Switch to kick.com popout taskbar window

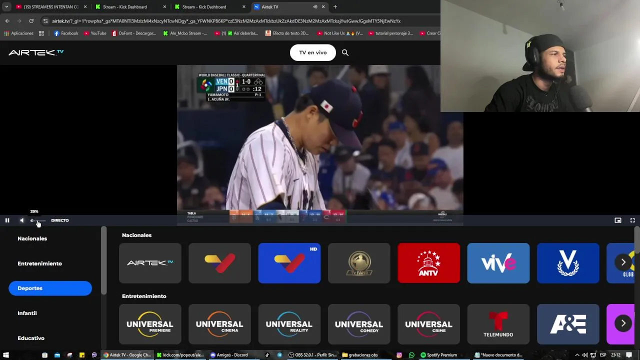click(x=180, y=355)
